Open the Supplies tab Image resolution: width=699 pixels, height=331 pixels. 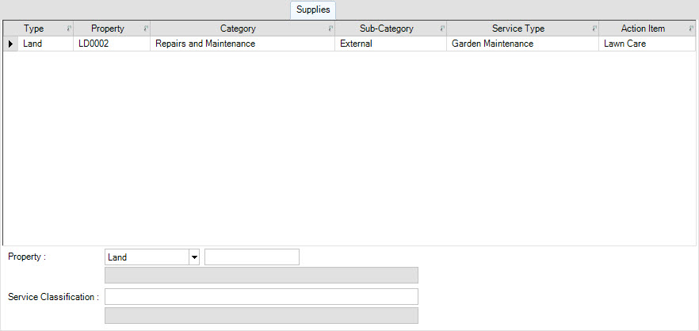click(x=313, y=10)
